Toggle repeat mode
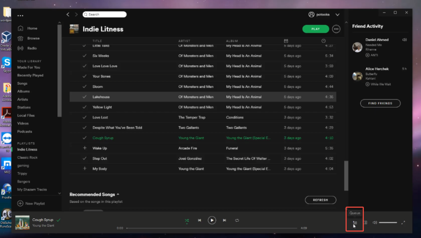Screen dimensions: 421x238 237,220
